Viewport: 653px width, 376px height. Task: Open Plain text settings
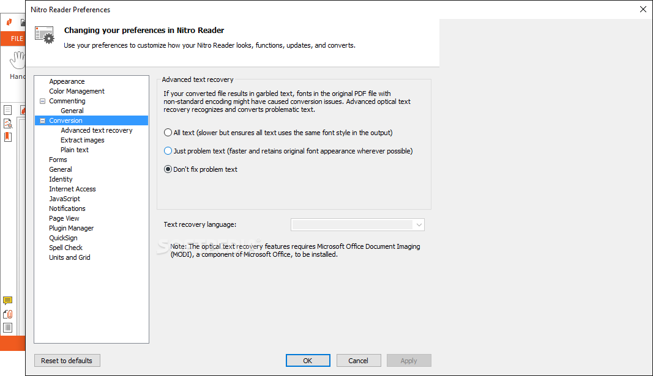tap(75, 150)
